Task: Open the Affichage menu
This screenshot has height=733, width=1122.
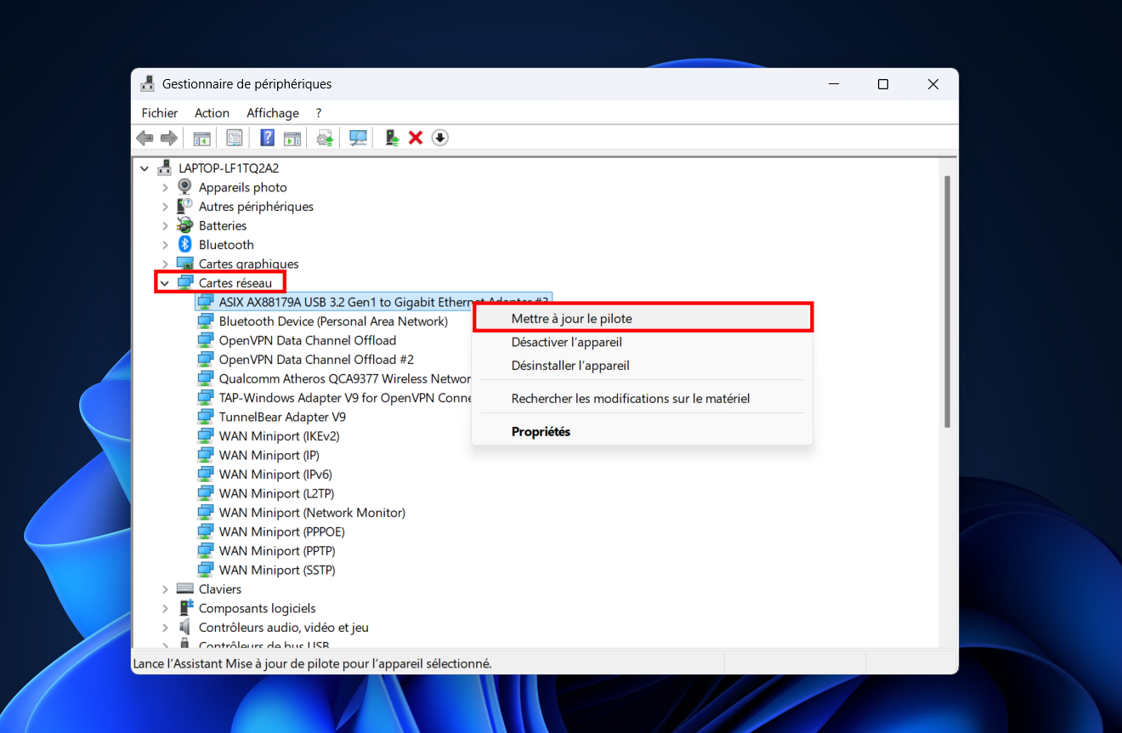Action: click(273, 113)
